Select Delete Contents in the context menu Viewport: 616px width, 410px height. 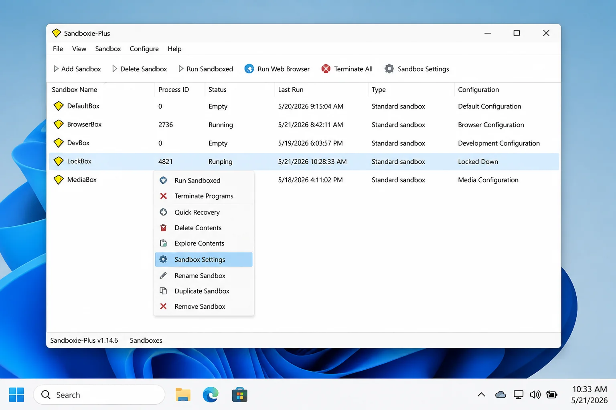click(204, 228)
